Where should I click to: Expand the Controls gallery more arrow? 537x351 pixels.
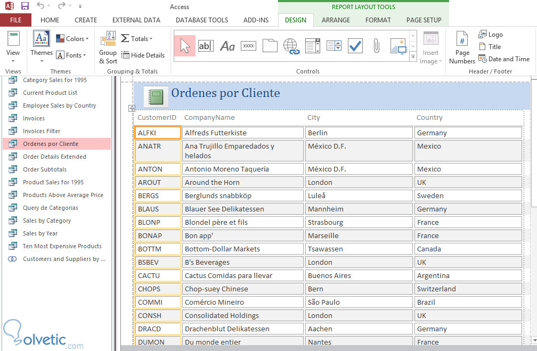(413, 56)
